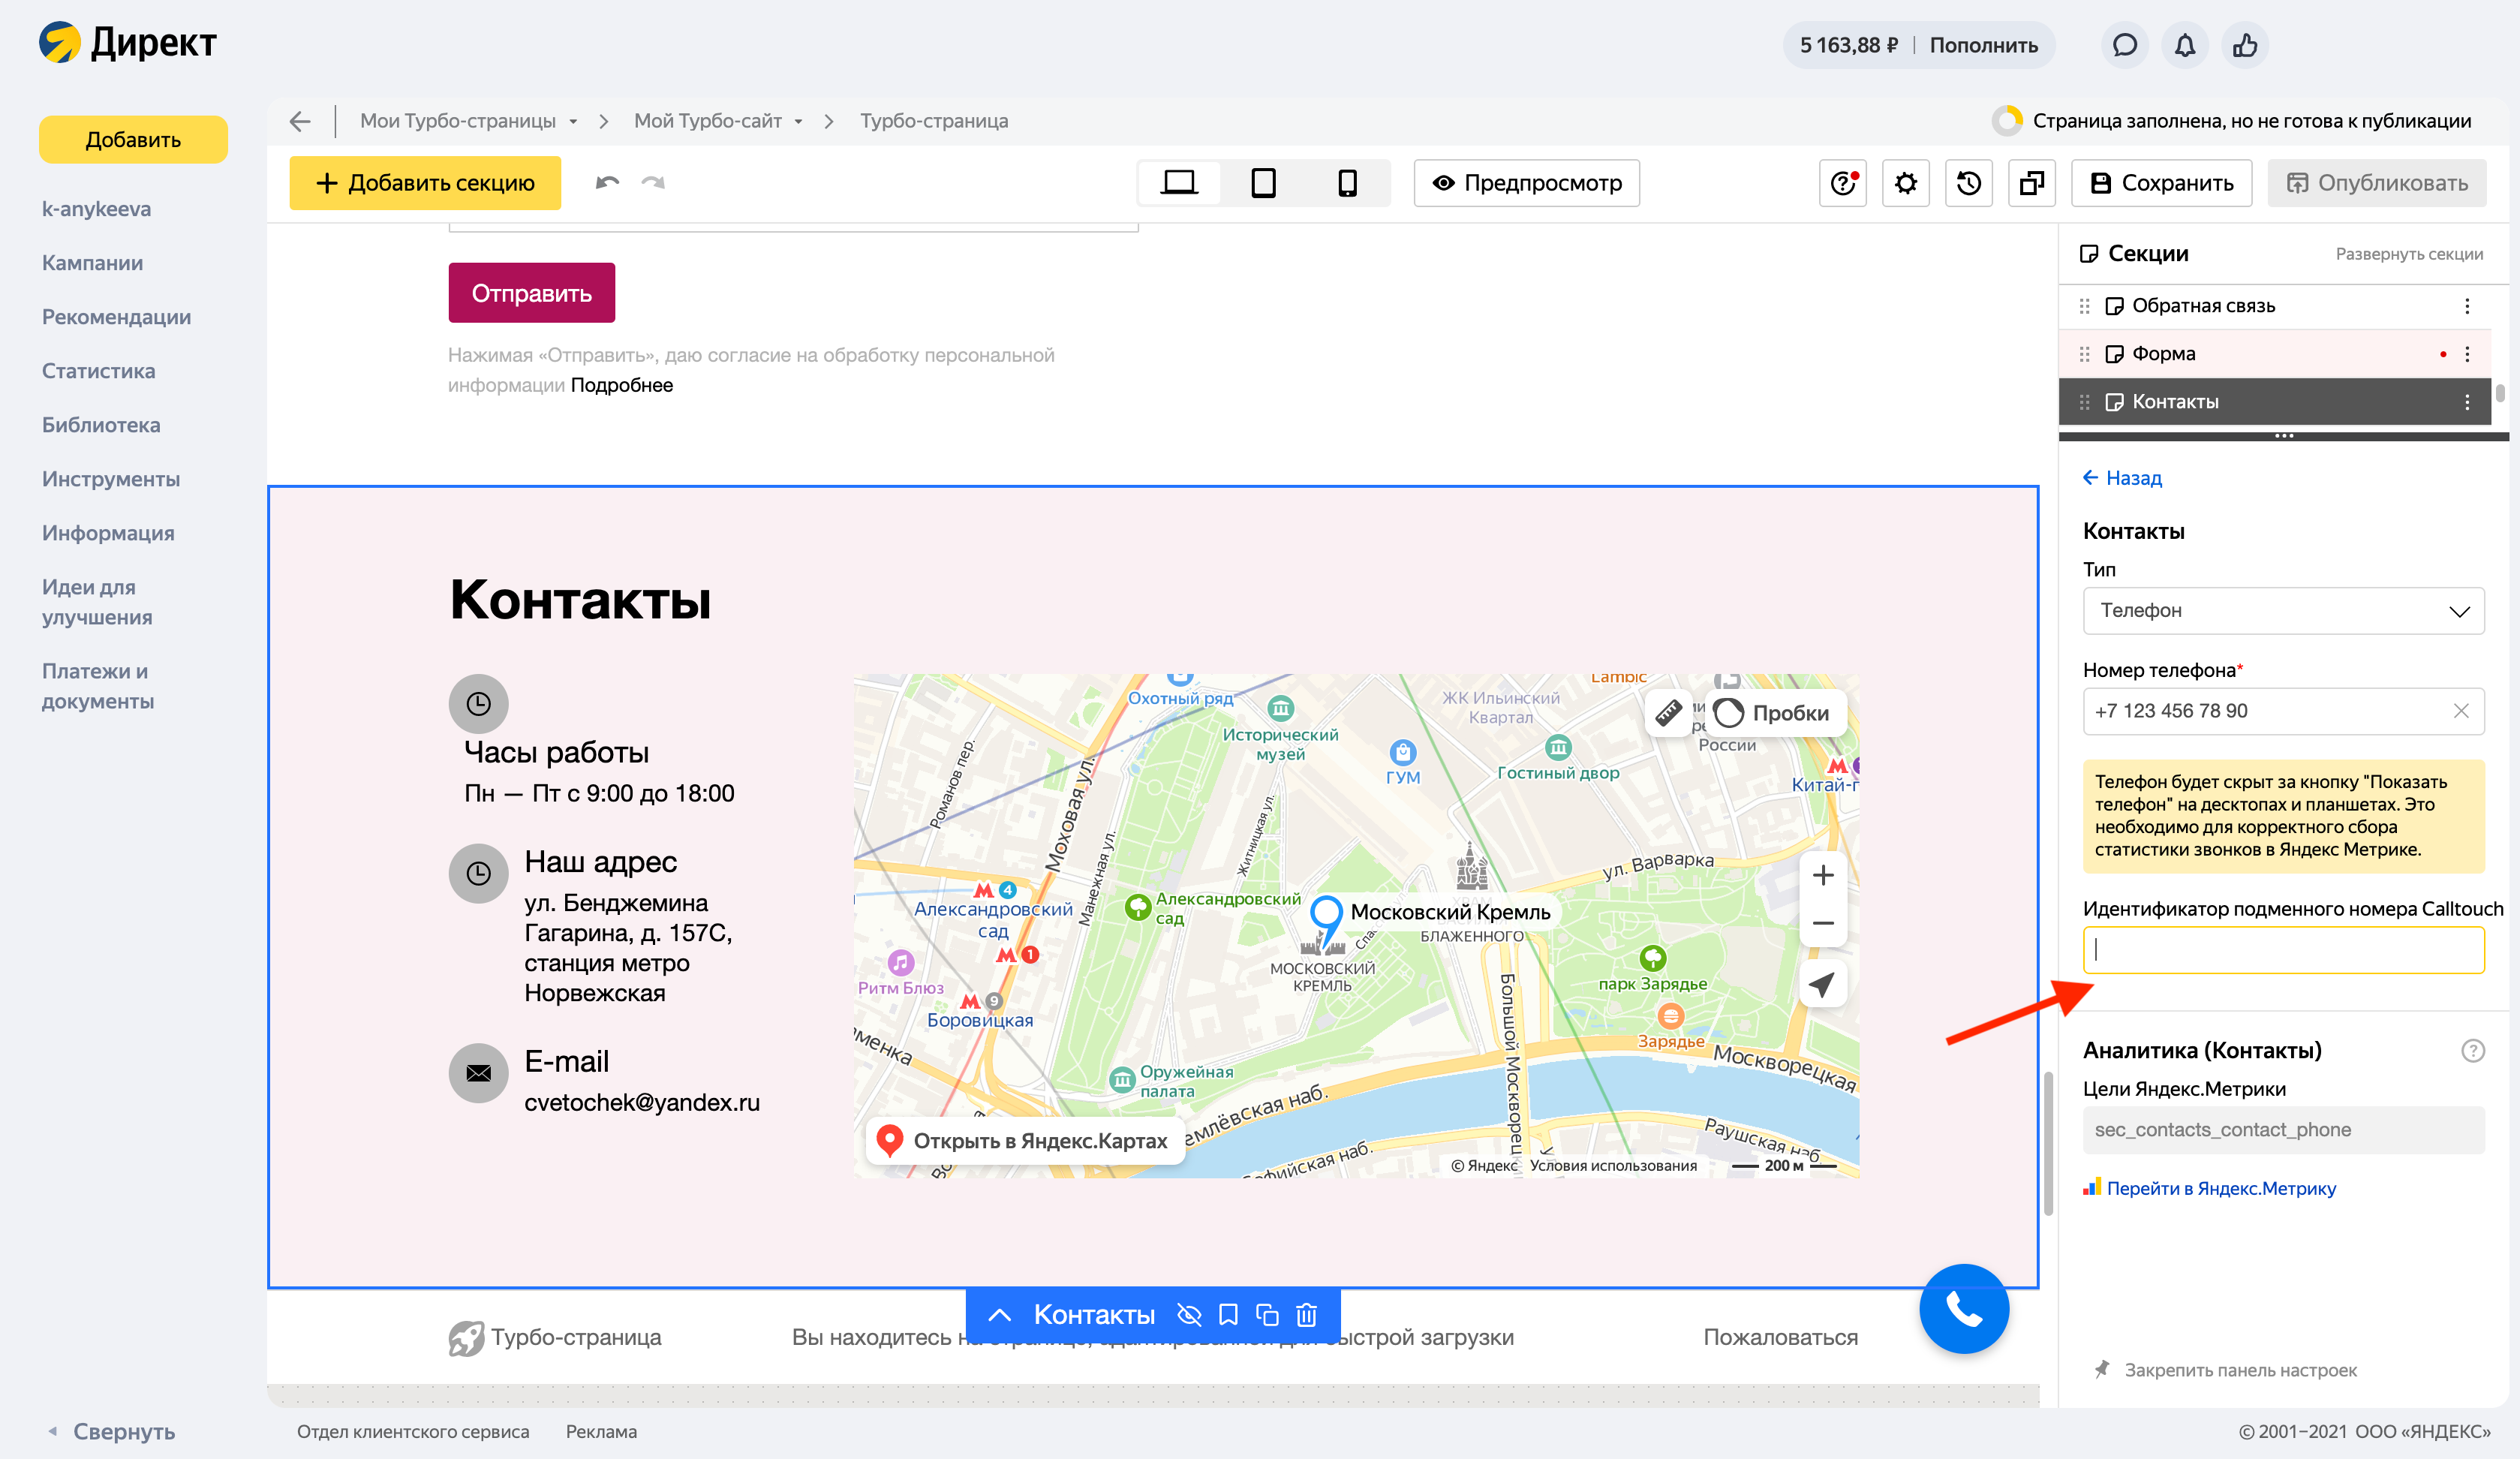
Task: Open Информация in sidebar
Action: (x=108, y=533)
